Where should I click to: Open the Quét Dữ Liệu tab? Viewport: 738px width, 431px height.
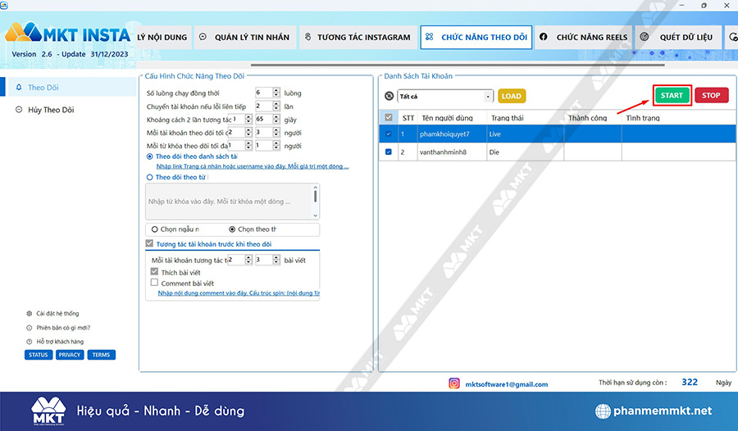pyautogui.click(x=677, y=37)
